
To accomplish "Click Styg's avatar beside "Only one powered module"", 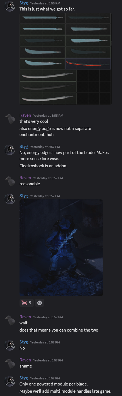I will (10, 381).
